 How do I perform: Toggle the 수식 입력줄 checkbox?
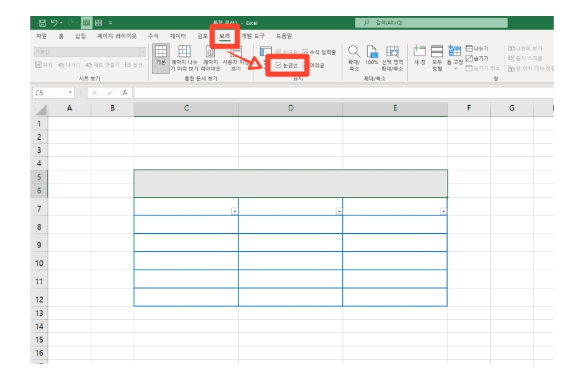(305, 52)
